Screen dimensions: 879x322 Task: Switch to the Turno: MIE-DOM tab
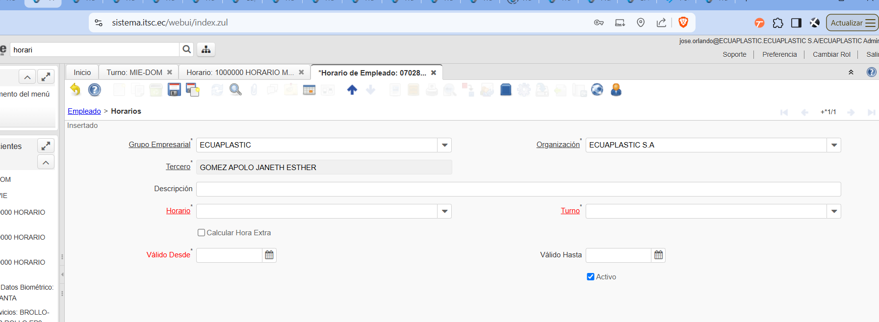(x=134, y=73)
